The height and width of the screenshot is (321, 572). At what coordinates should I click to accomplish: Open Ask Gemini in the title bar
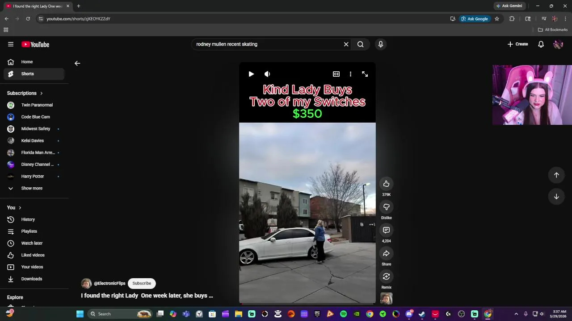coord(509,6)
